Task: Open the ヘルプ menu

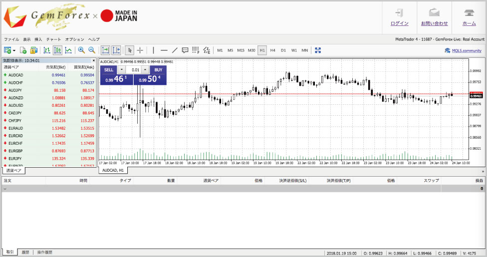Action: tap(94, 39)
